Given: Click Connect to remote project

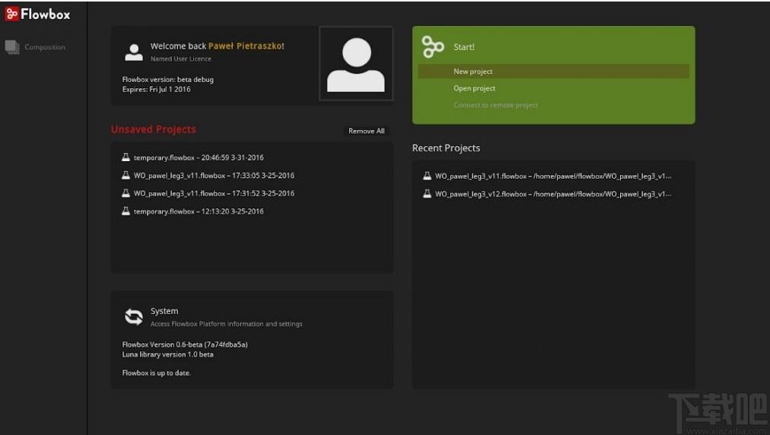Looking at the screenshot, I should (495, 105).
